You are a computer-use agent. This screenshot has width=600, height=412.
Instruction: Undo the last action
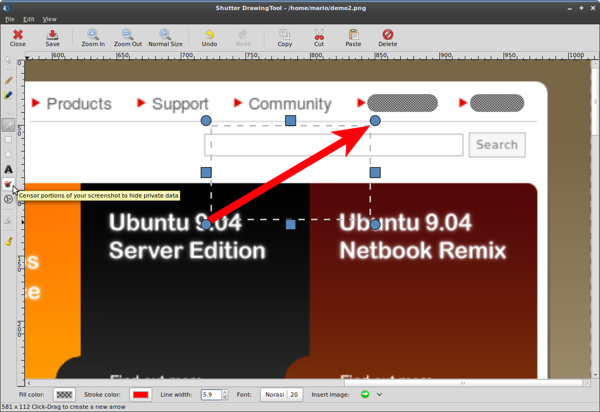pyautogui.click(x=209, y=38)
